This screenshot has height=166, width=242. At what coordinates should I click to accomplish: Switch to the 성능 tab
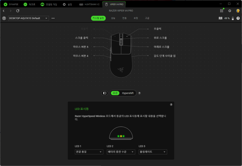pyautogui.click(x=113, y=18)
